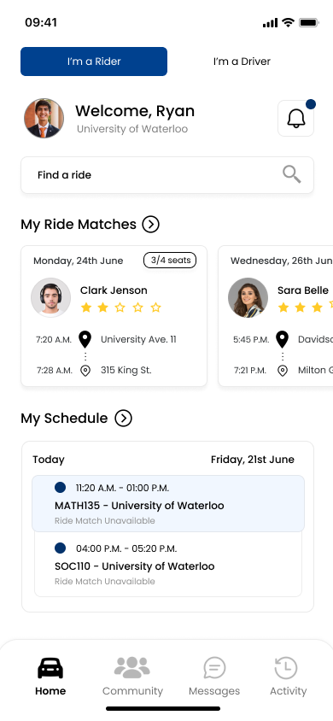Switch to I'm a Driver mode
This screenshot has height=721, width=333.
(242, 62)
